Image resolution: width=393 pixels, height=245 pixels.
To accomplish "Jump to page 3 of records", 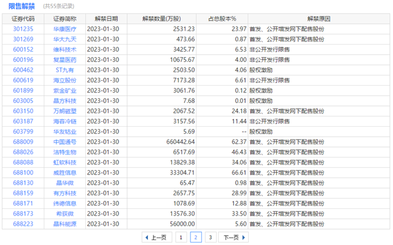I will pos(211,237).
